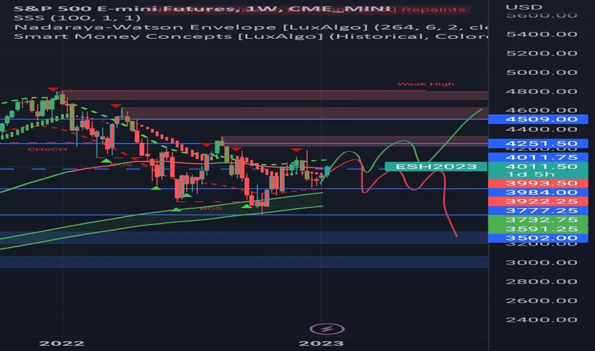Click the 2400.00 price scale label
The width and height of the screenshot is (595, 351).
click(541, 320)
